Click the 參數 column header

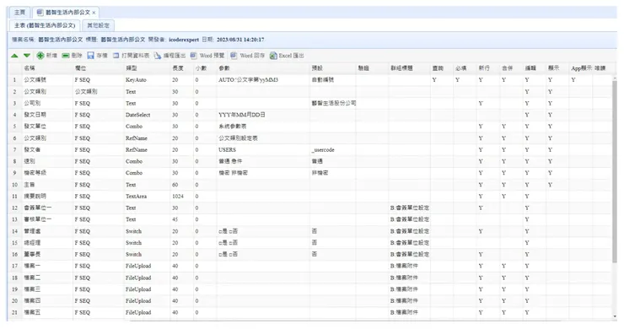coord(262,68)
